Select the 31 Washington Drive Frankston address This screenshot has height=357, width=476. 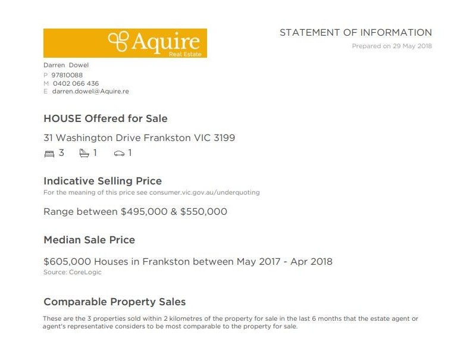click(139, 138)
